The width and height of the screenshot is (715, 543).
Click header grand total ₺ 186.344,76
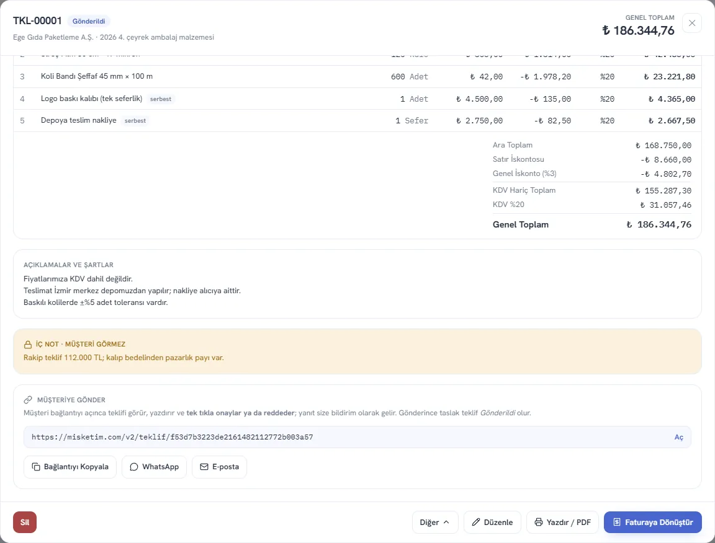(638, 30)
